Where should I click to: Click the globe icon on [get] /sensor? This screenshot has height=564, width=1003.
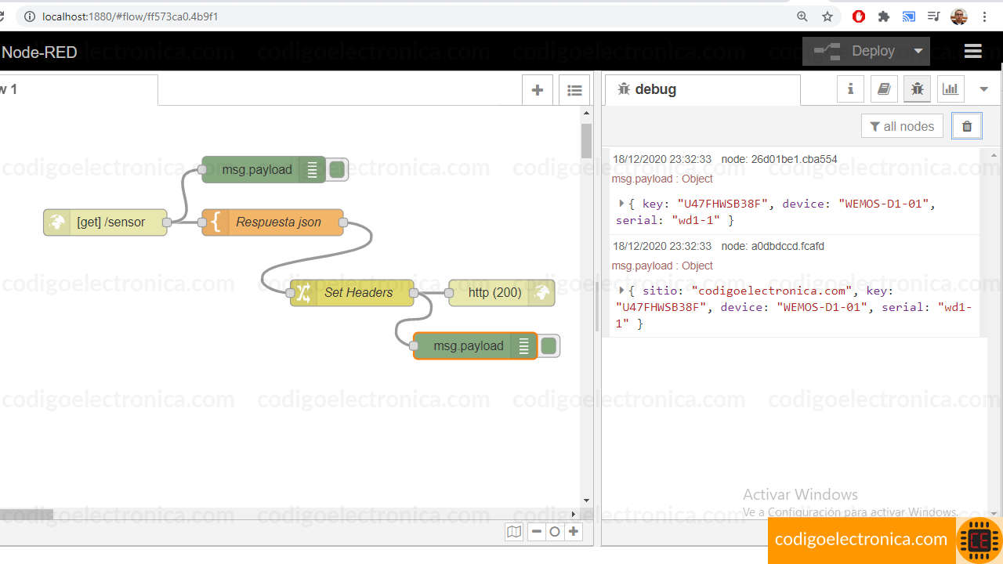pyautogui.click(x=56, y=222)
